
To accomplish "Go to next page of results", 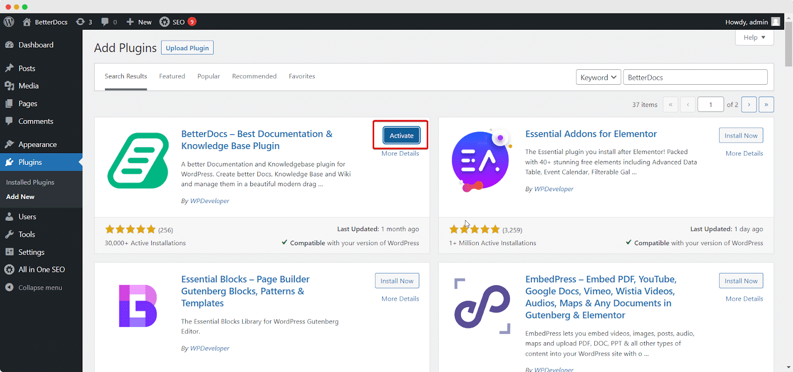I will point(749,105).
